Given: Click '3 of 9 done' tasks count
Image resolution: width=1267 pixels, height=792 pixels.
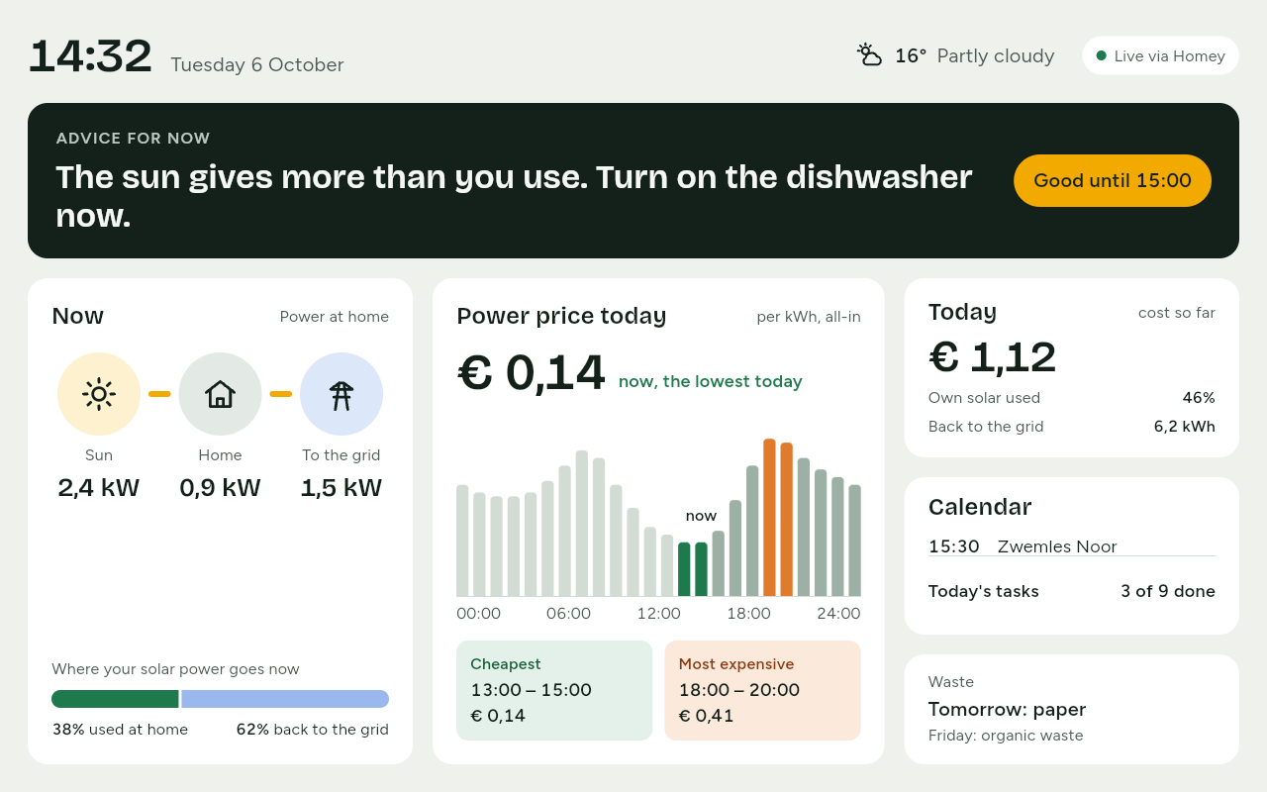Looking at the screenshot, I should pyautogui.click(x=1168, y=591).
